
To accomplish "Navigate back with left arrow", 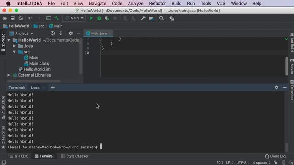I will point(30,18).
